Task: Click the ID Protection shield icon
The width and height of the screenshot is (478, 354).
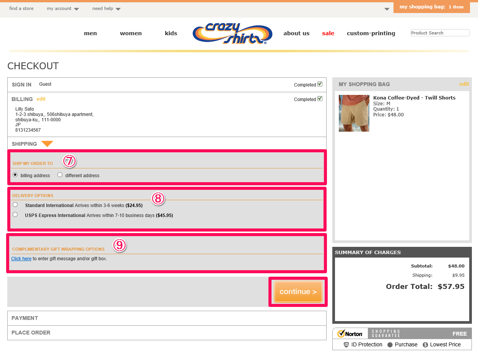Action: 346,344
